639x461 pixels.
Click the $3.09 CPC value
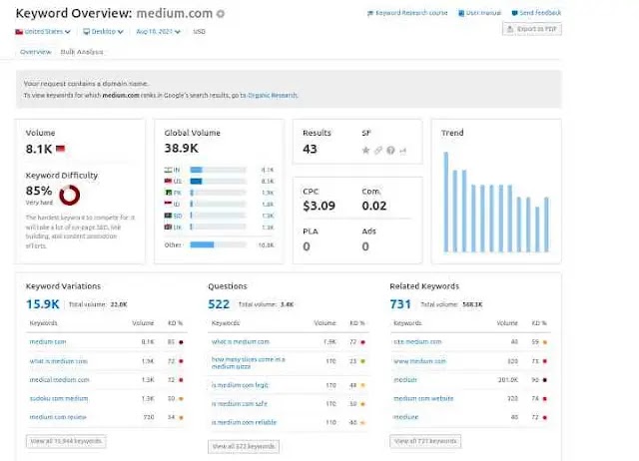click(319, 206)
